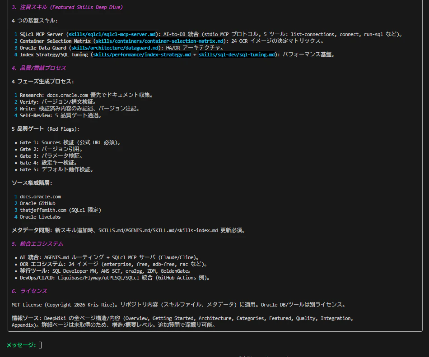Click the 'Oracle GitHub' list row
Viewport: 429px width, 357px height.
click(35, 203)
